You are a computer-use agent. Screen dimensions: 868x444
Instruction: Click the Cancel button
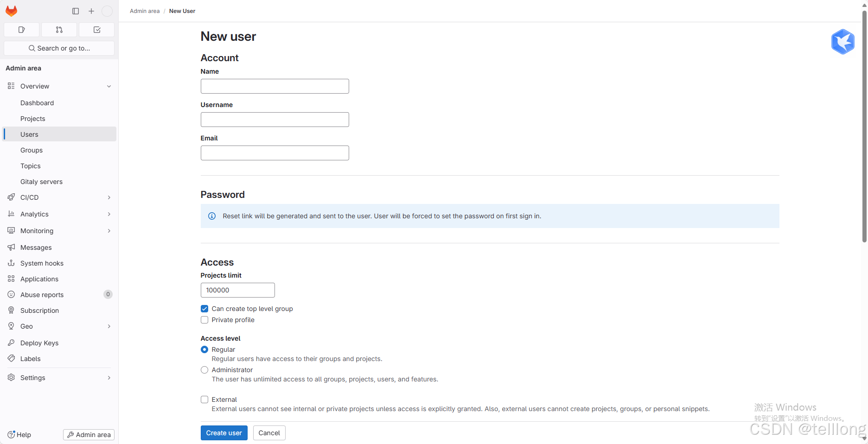tap(269, 433)
